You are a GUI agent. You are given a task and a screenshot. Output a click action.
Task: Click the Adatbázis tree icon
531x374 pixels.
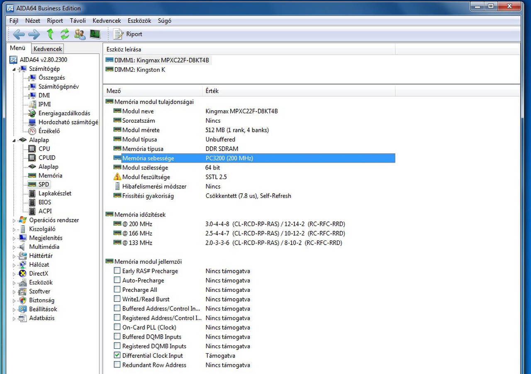pyautogui.click(x=22, y=318)
